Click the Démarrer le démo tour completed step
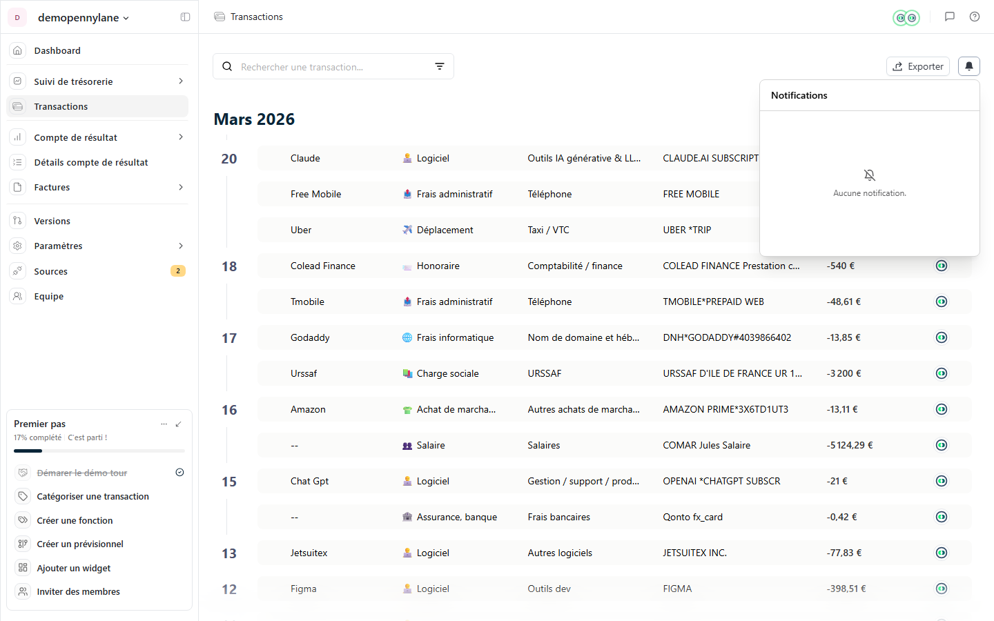 pos(99,473)
